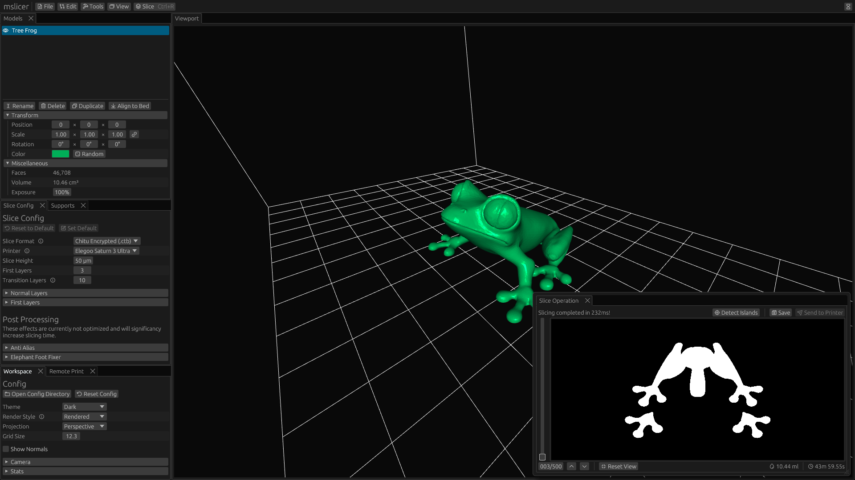Click Open Config Directory button
Image resolution: width=855 pixels, height=480 pixels.
pos(37,394)
